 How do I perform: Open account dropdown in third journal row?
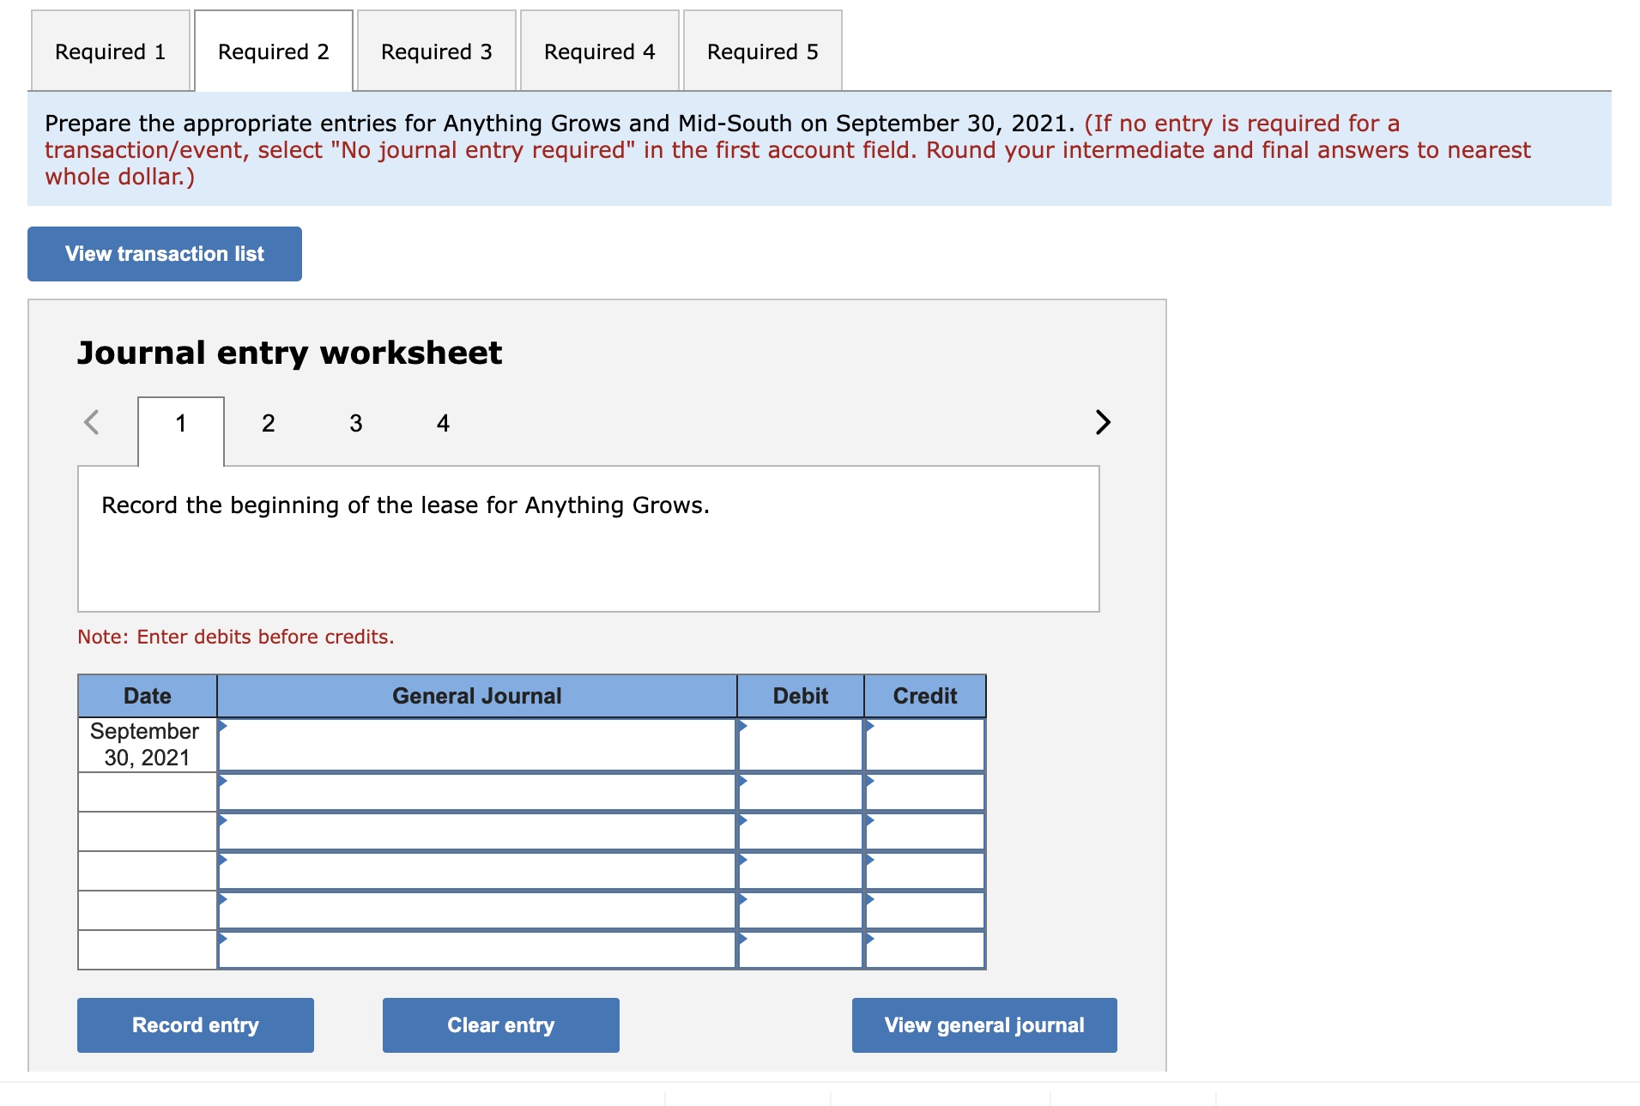point(477,831)
